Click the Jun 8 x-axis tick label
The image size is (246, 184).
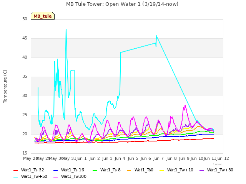pyautogui.click(x=171, y=158)
